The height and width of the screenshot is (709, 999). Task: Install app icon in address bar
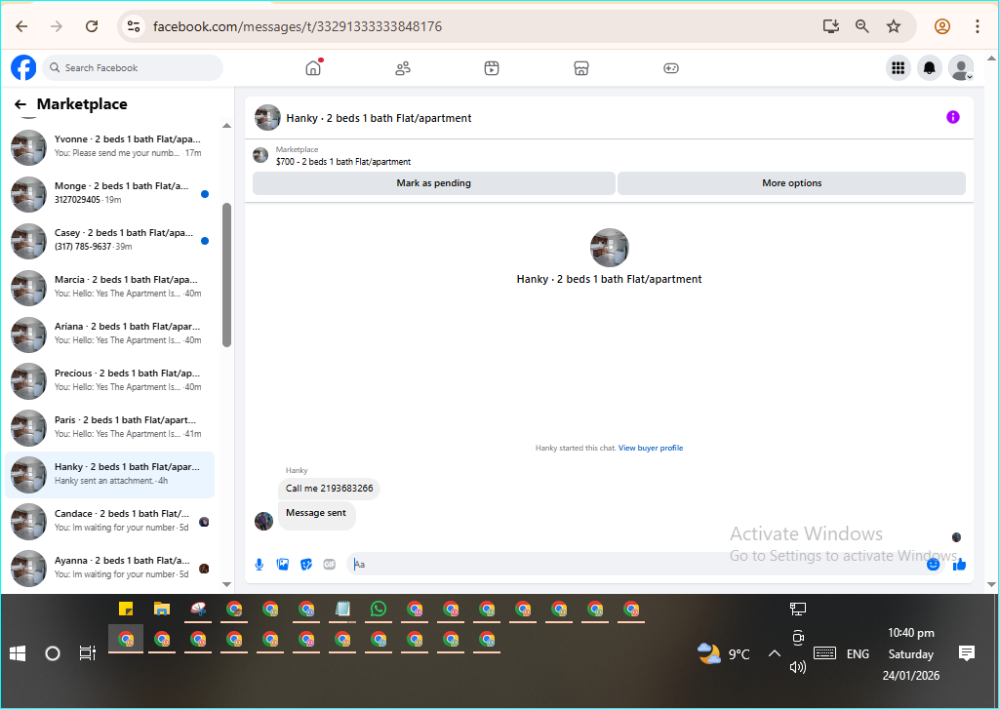coord(830,26)
